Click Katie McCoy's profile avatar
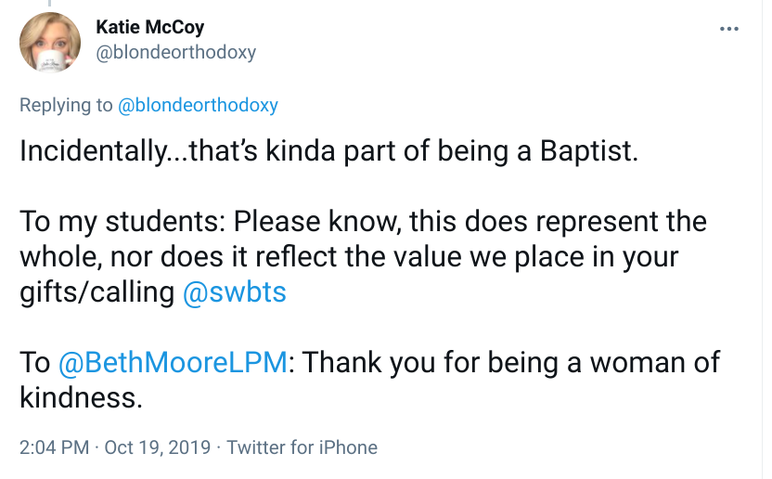The height and width of the screenshot is (479, 772). point(49,42)
